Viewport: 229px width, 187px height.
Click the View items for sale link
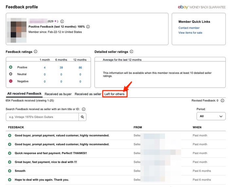190,33
